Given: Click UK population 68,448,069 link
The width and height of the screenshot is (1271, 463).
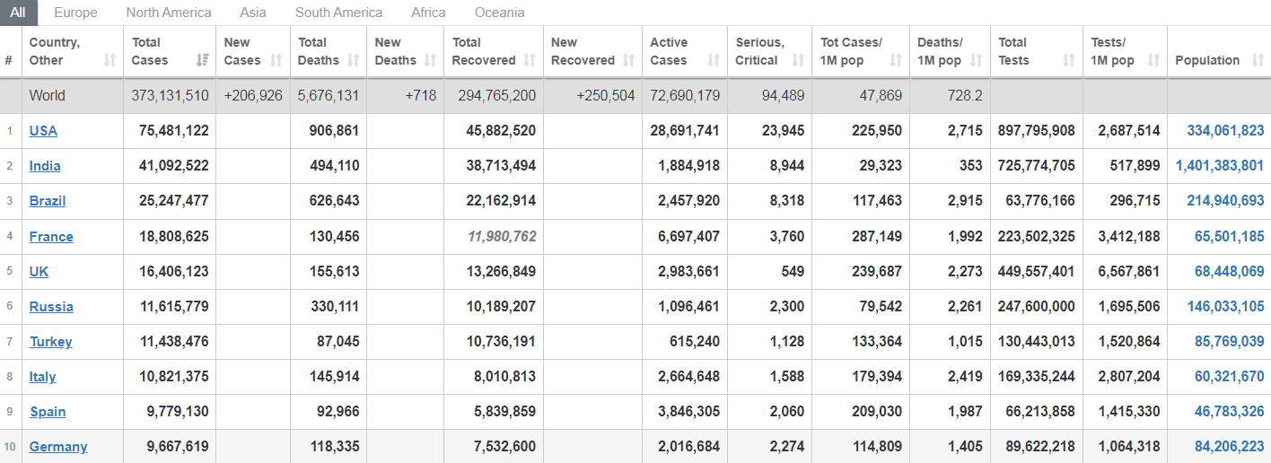Looking at the screenshot, I should pos(1229,272).
